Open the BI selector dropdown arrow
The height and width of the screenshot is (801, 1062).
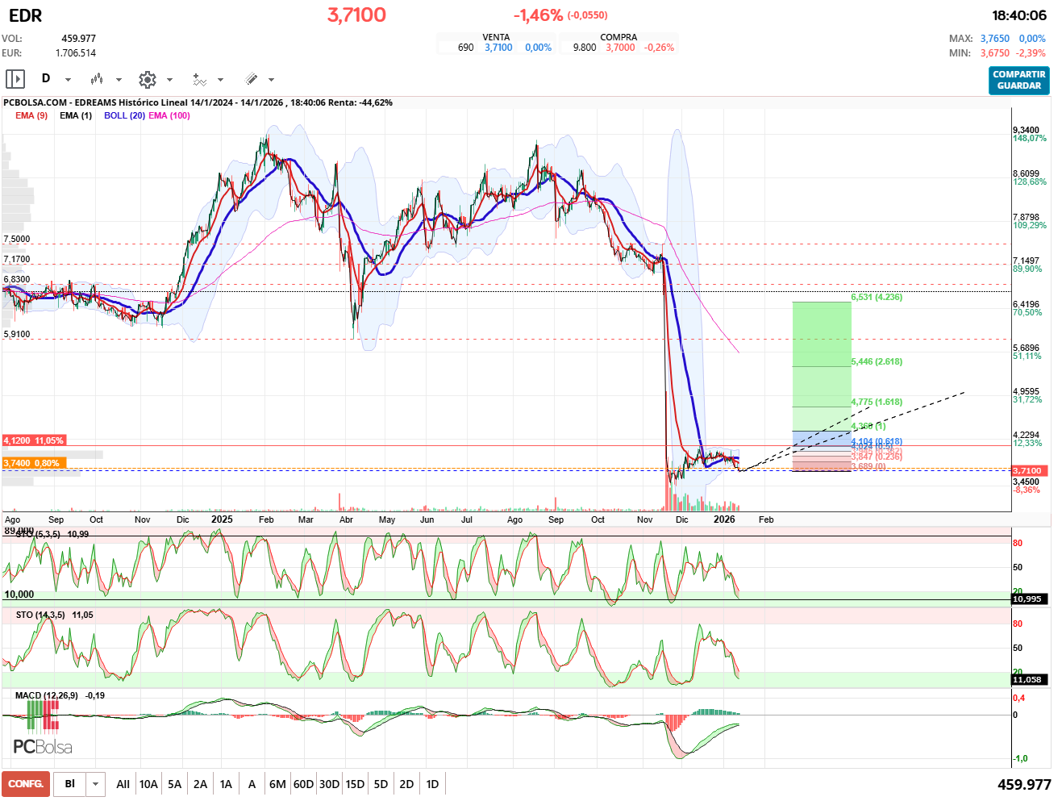[96, 784]
